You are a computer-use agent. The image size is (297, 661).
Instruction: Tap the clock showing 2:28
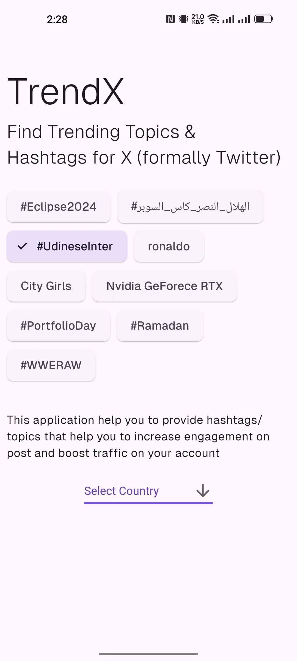click(x=57, y=19)
